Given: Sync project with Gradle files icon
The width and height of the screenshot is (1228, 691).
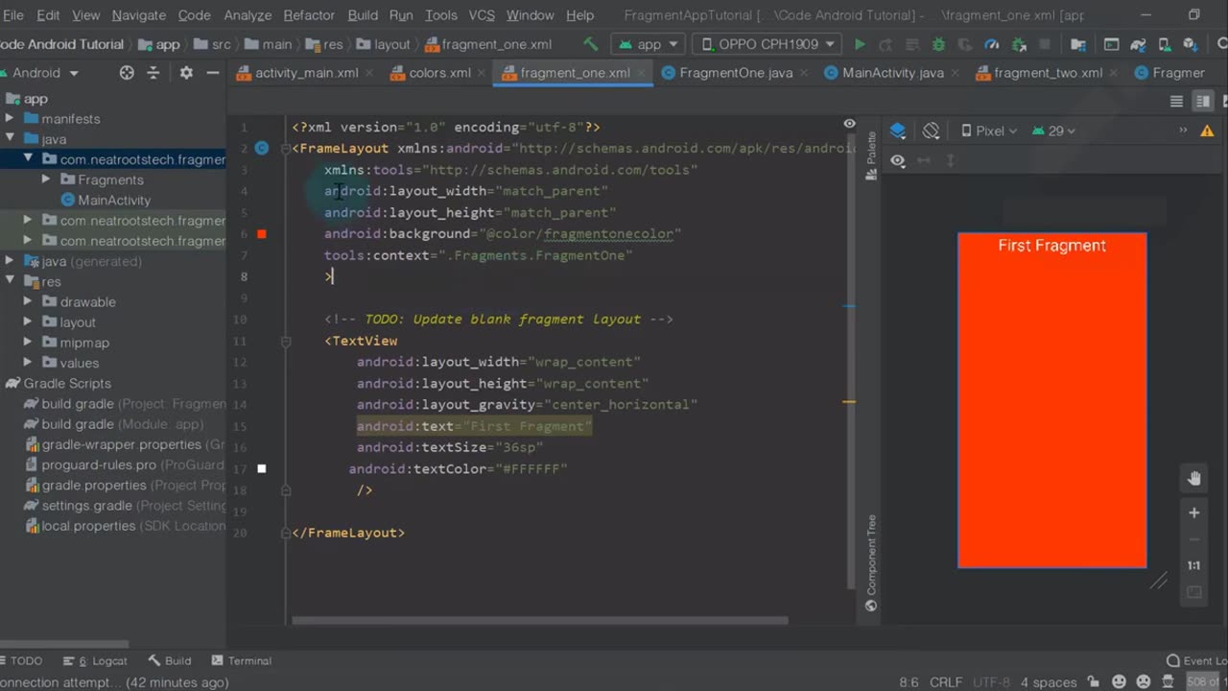Looking at the screenshot, I should 1138,44.
